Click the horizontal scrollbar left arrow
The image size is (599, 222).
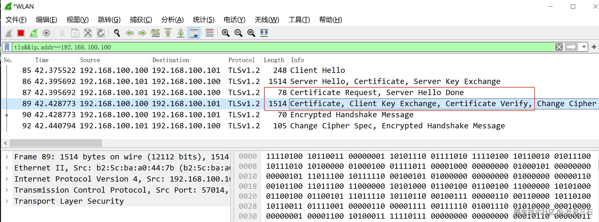5,143
